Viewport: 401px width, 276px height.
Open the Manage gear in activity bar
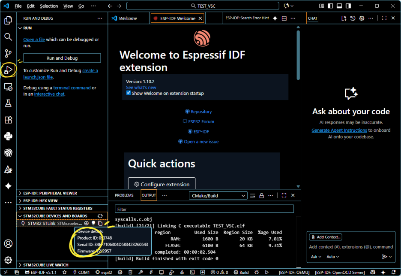pos(8,260)
